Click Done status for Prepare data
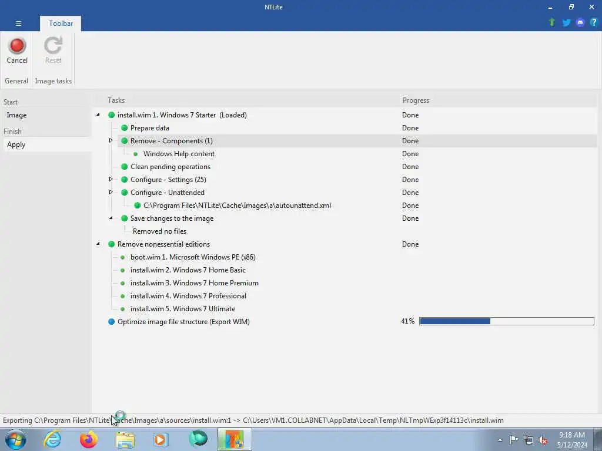This screenshot has height=451, width=602. pos(410,127)
